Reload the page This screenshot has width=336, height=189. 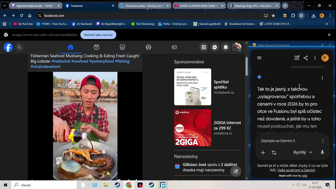point(22,15)
